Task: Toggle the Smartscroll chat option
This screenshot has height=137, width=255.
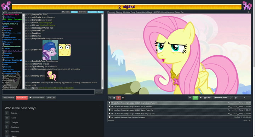Action: point(92,12)
